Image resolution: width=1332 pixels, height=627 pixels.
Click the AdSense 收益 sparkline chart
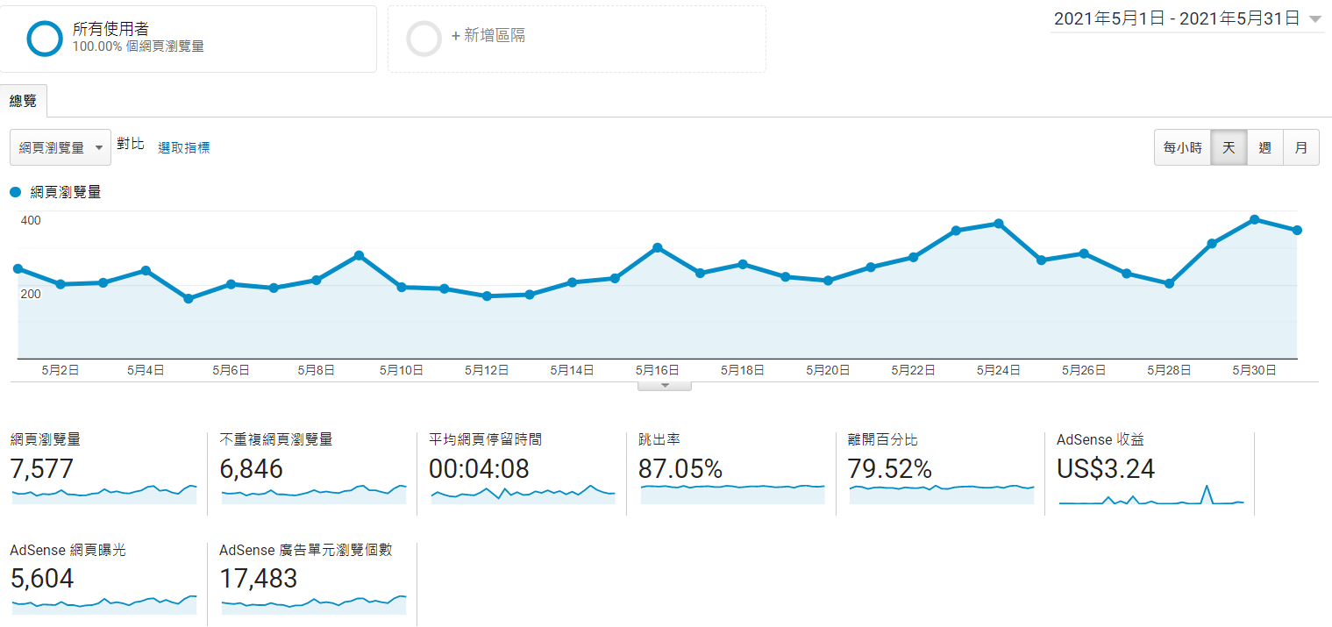[1150, 495]
